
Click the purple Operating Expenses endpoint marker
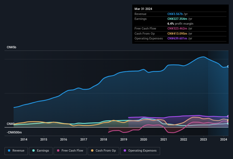click(x=228, y=116)
